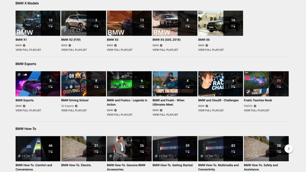View full playlist for BMW X3
The image size is (306, 172).
click(120, 50)
